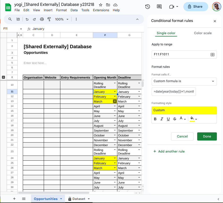223x203 pixels.
Task: Click the undo arrow icon
Action: pos(27,19)
